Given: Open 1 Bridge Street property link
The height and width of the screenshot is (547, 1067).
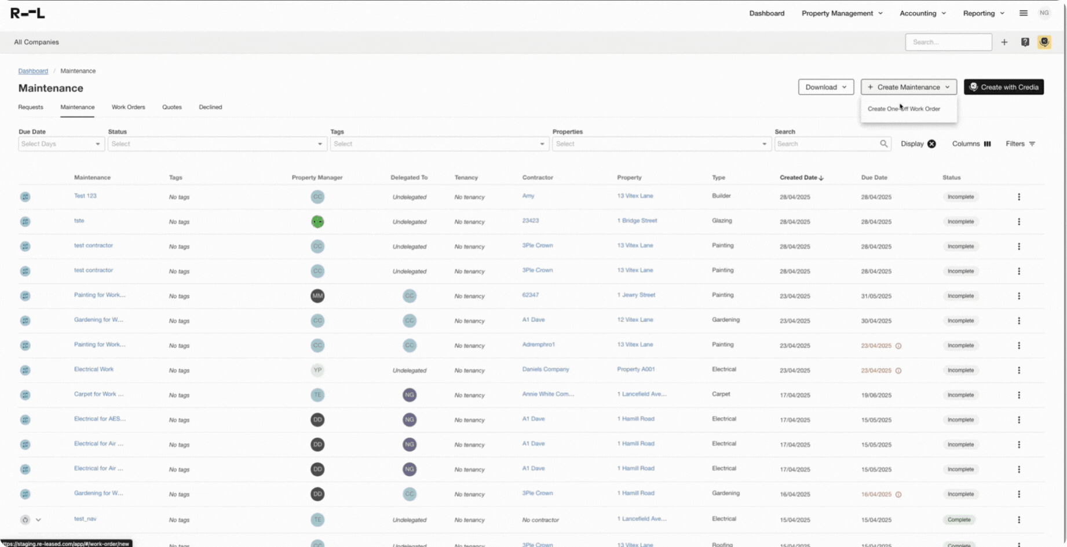Looking at the screenshot, I should pyautogui.click(x=637, y=221).
